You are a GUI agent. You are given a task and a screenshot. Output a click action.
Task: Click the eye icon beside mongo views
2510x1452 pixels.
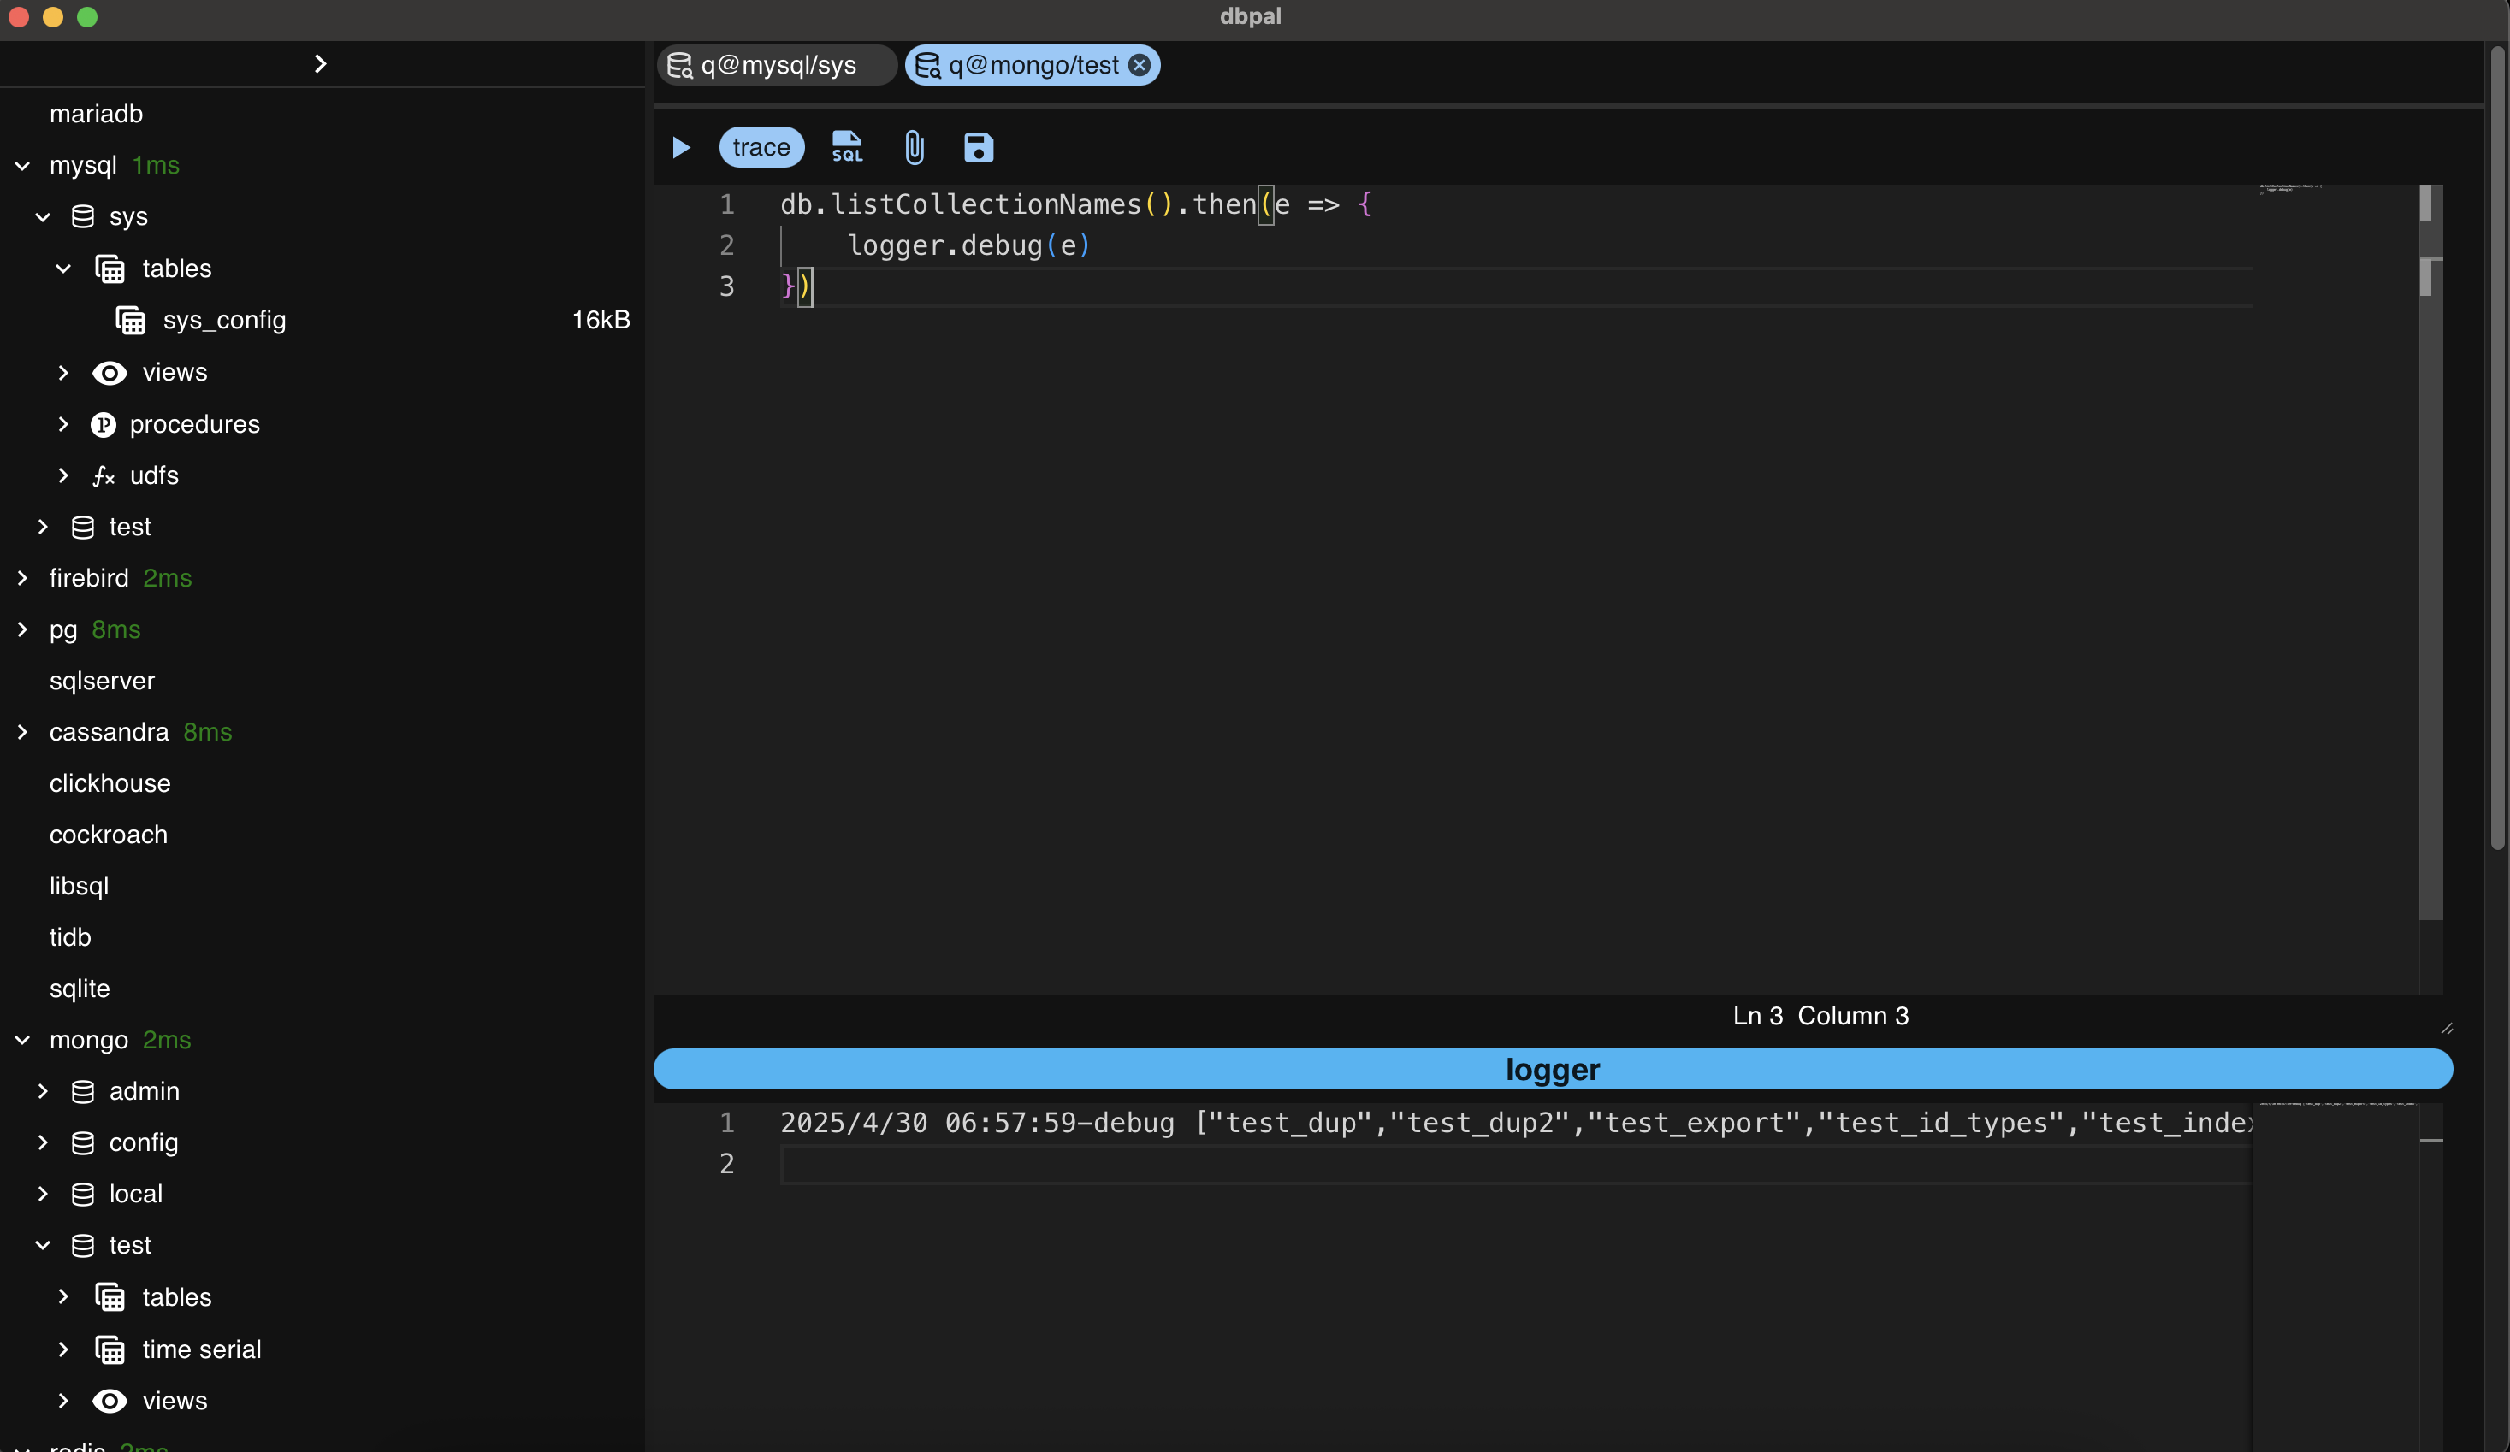(110, 1402)
